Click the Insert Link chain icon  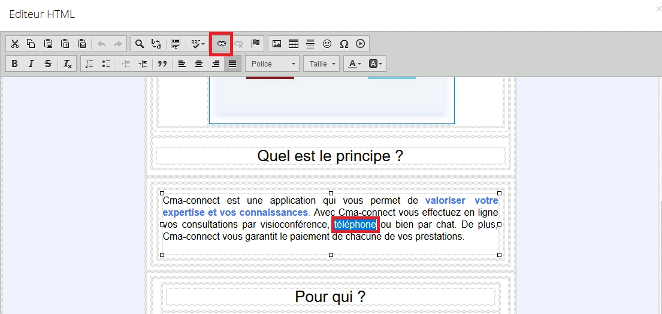click(x=221, y=44)
